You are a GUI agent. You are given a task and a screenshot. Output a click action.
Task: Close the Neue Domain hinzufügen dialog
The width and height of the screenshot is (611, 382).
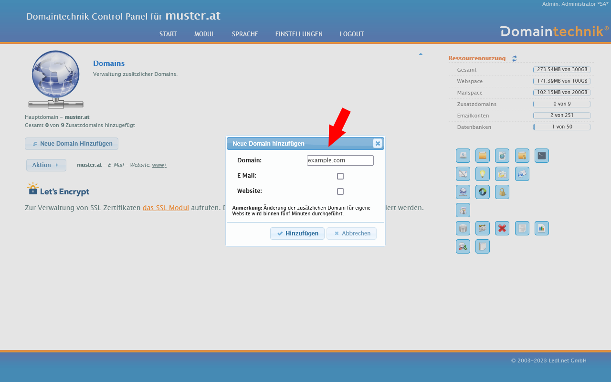(x=378, y=143)
